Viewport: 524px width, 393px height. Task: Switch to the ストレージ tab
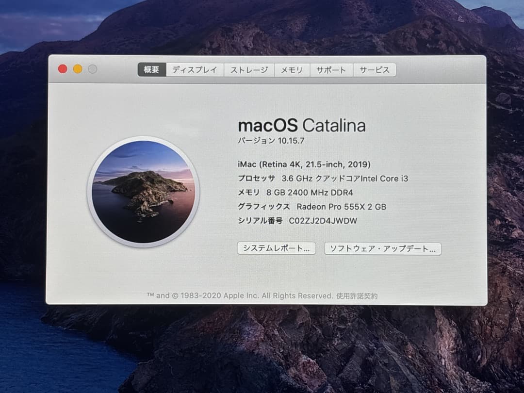(x=249, y=70)
